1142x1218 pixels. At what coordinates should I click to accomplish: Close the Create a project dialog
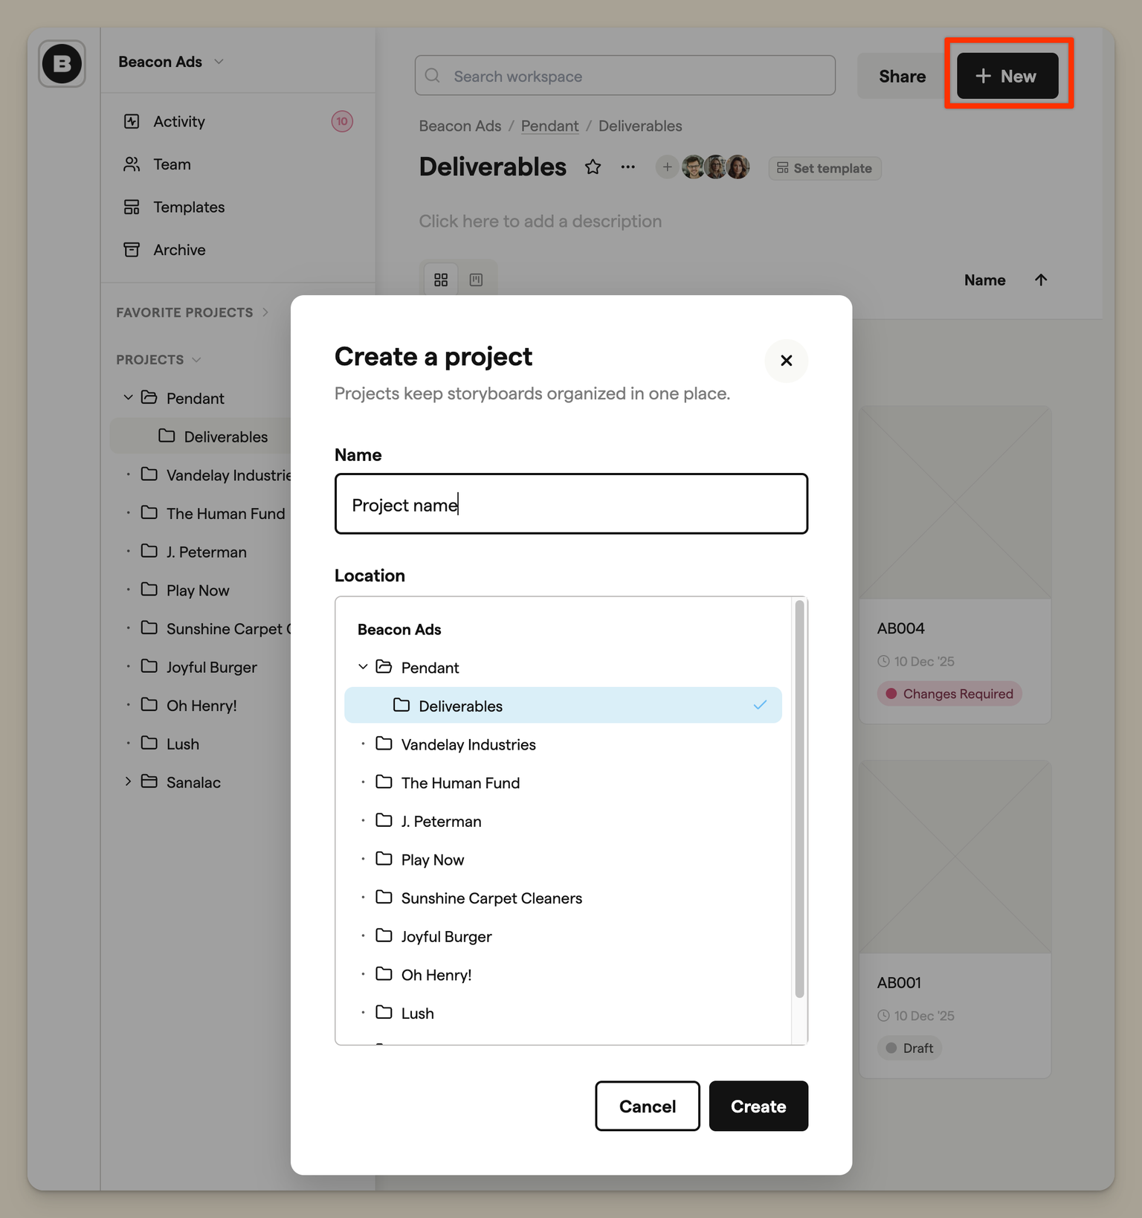click(x=786, y=361)
